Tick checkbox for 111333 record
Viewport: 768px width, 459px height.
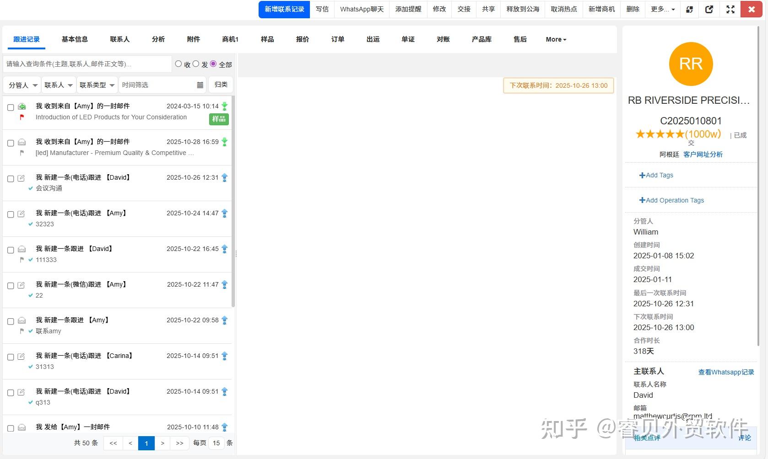click(x=11, y=250)
